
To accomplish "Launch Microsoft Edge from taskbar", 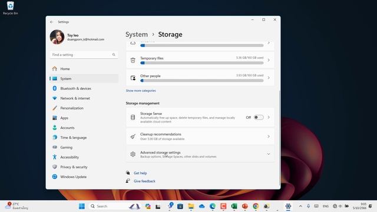I will tap(212, 206).
